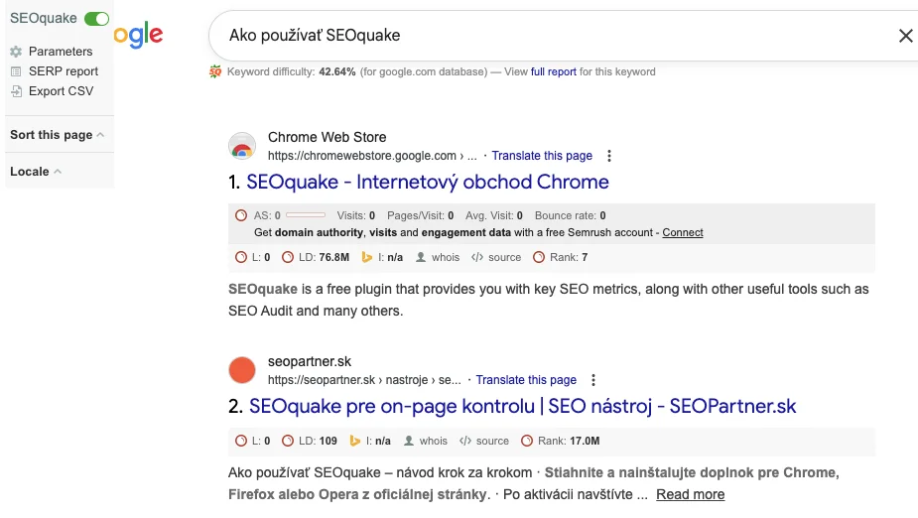This screenshot has width=918, height=518.
Task: Click the Bing index icon for first result
Action: pyautogui.click(x=366, y=257)
